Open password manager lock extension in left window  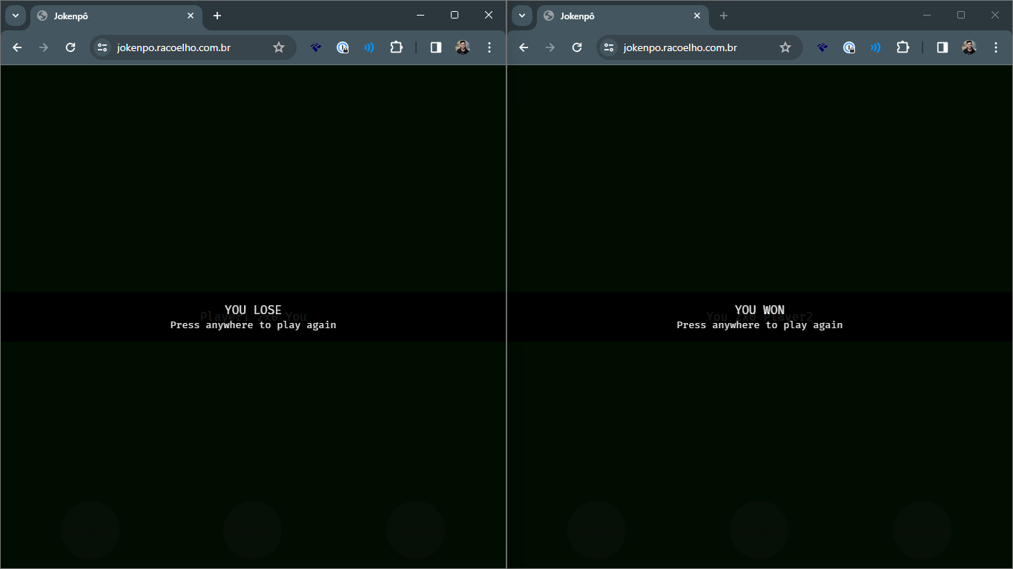343,47
